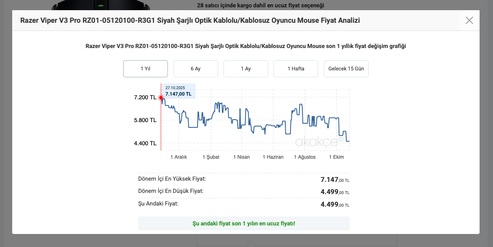Open Gelecek 15 Gün forecast tab
The image size is (493, 247).
click(346, 69)
